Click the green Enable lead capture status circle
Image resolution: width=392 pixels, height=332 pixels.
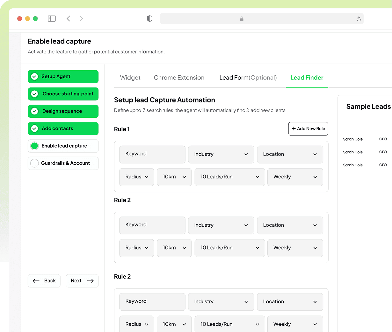coord(34,146)
